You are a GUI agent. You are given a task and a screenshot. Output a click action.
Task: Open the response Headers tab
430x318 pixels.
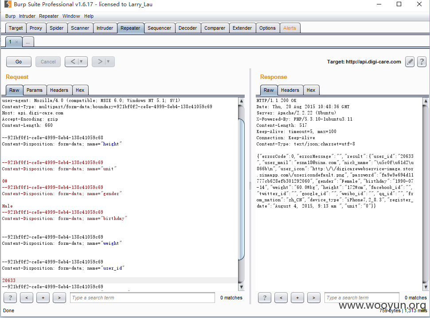290,90
